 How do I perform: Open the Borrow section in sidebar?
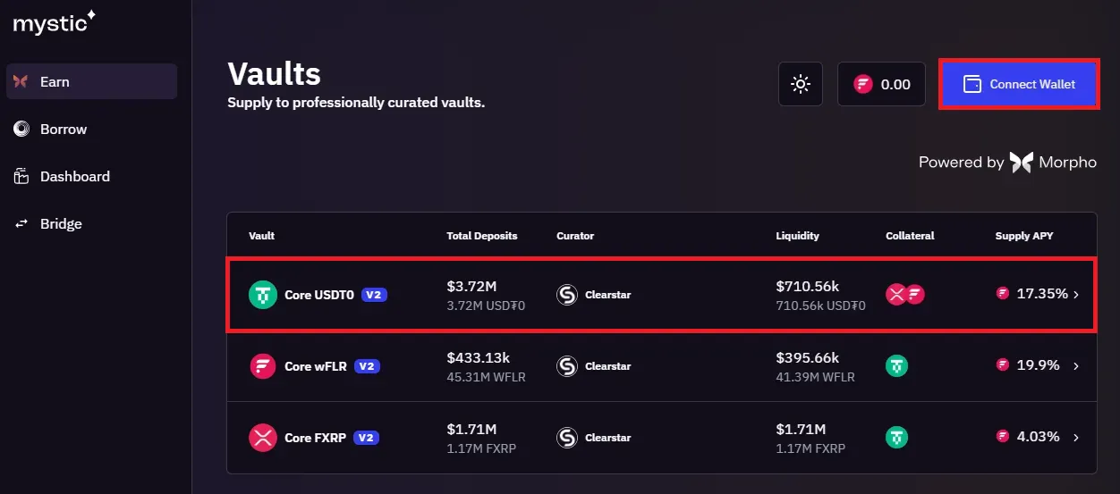click(x=63, y=129)
